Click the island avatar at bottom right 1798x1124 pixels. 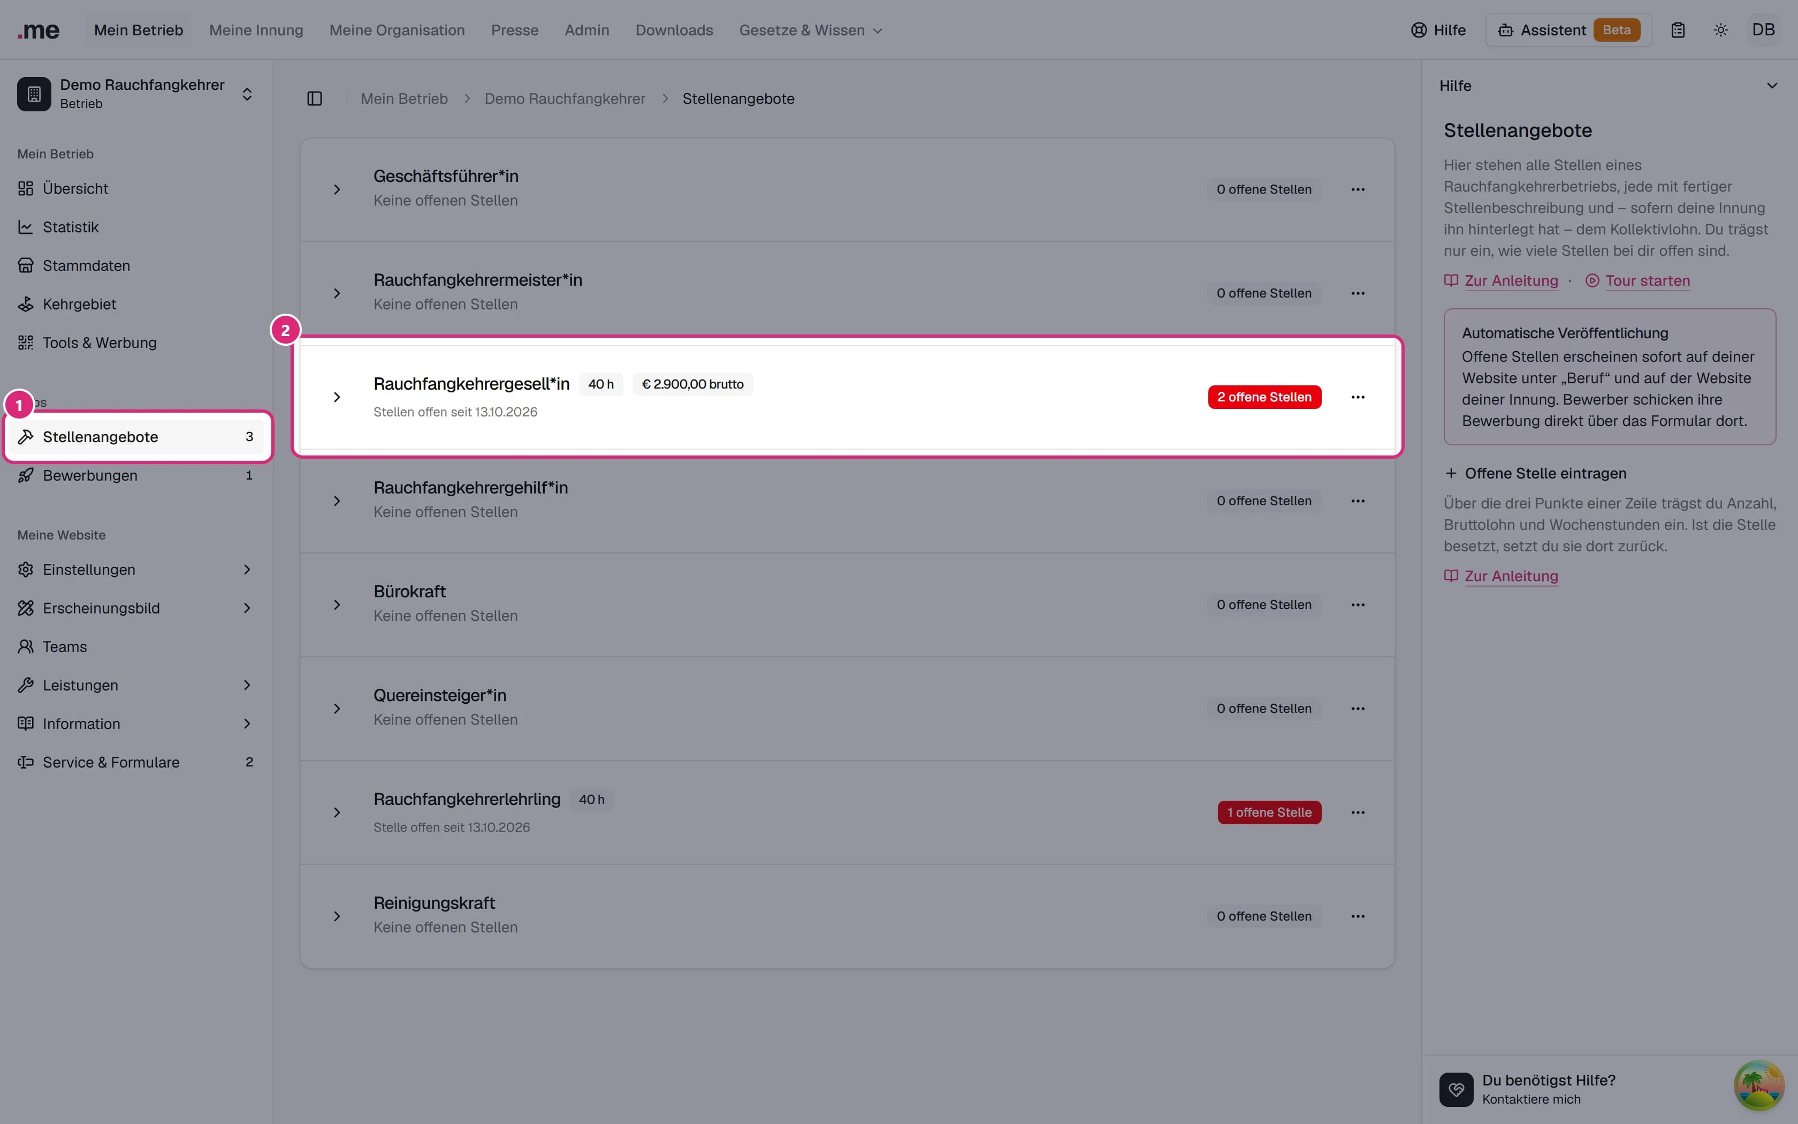1758,1085
